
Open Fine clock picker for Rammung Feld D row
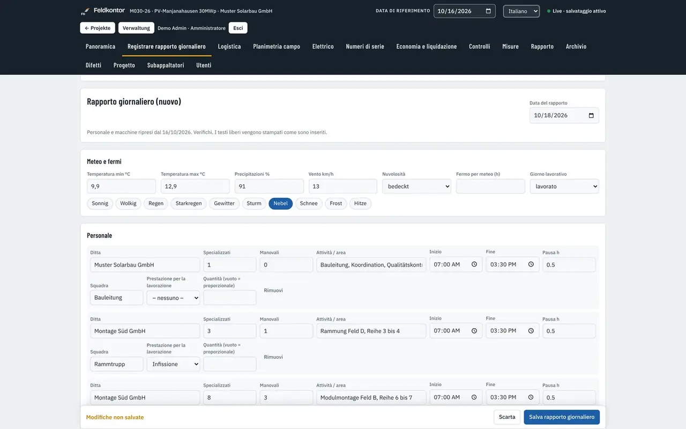(x=531, y=331)
